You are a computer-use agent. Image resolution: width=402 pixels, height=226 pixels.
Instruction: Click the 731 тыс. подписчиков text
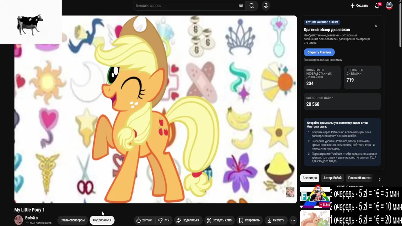(x=38, y=223)
